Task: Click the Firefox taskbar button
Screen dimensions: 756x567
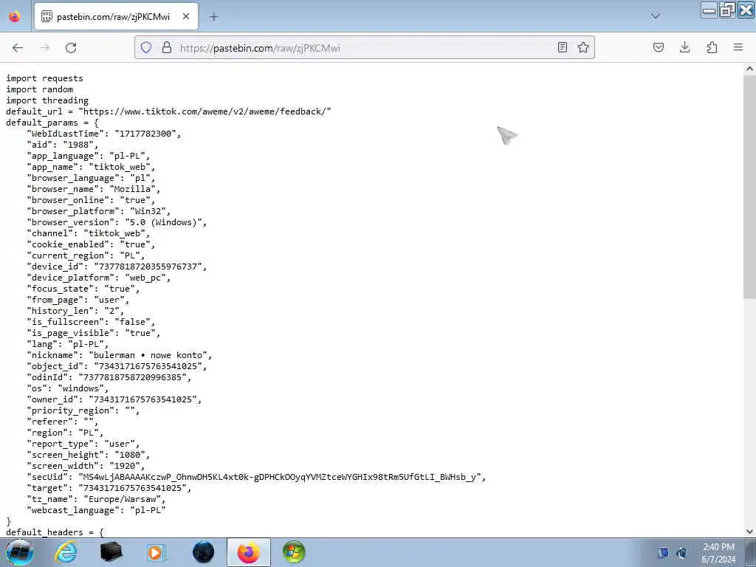Action: click(x=249, y=552)
